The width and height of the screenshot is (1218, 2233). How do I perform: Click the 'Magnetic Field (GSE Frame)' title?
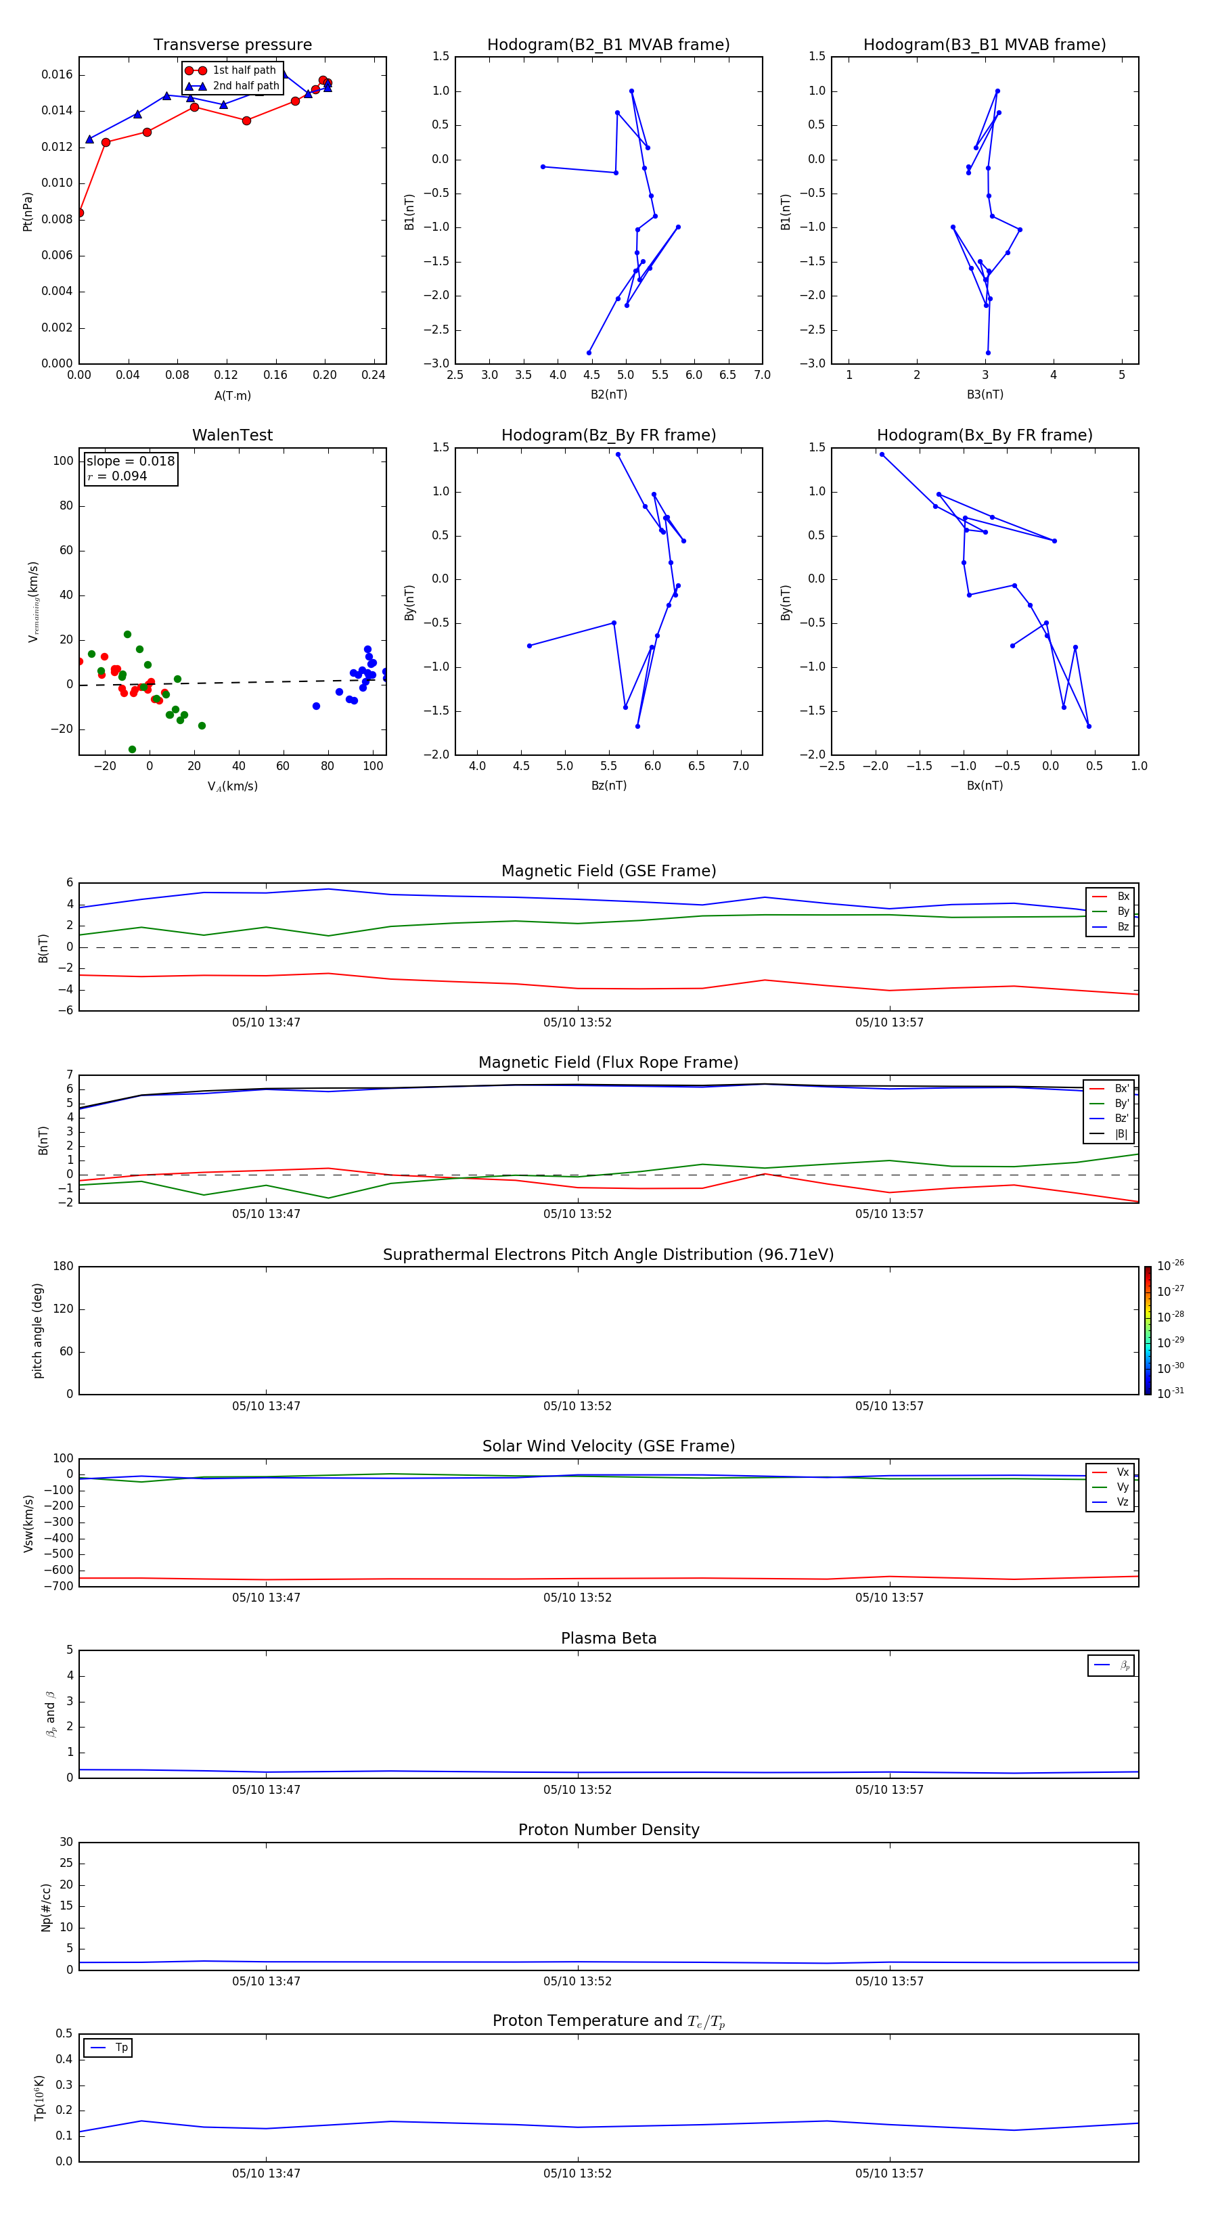point(608,871)
